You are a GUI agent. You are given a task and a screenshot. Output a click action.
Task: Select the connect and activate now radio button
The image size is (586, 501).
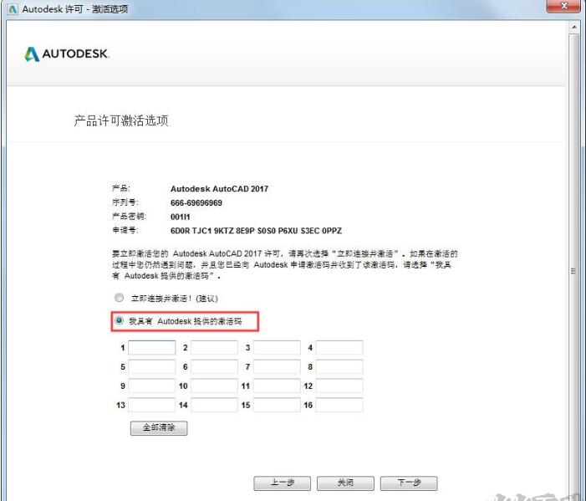point(120,298)
